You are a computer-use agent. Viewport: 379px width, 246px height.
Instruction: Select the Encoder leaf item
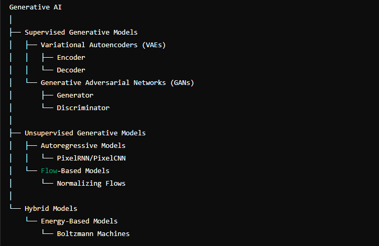tap(71, 58)
